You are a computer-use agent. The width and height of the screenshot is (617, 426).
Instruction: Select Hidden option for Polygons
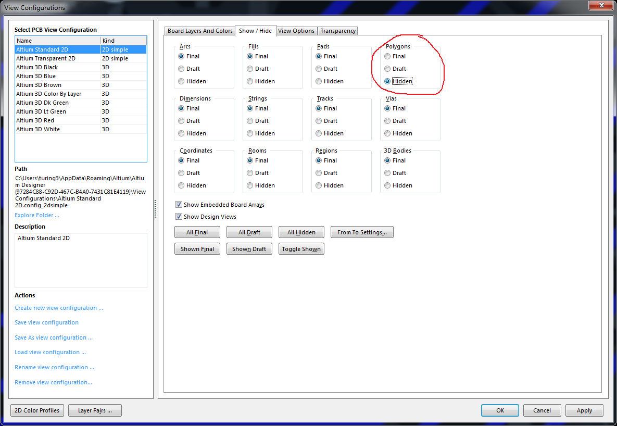pos(387,81)
